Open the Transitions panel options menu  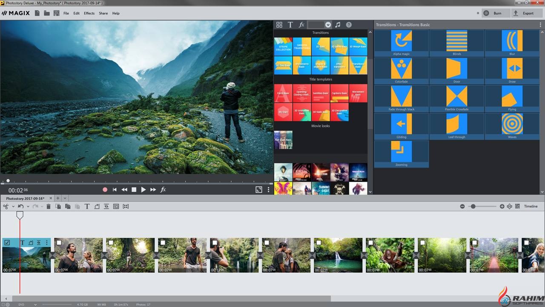pos(540,25)
